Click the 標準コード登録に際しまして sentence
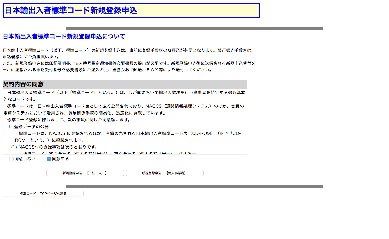 68,120
